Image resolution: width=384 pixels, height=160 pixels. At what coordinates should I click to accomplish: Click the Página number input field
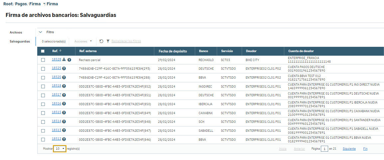(324, 149)
